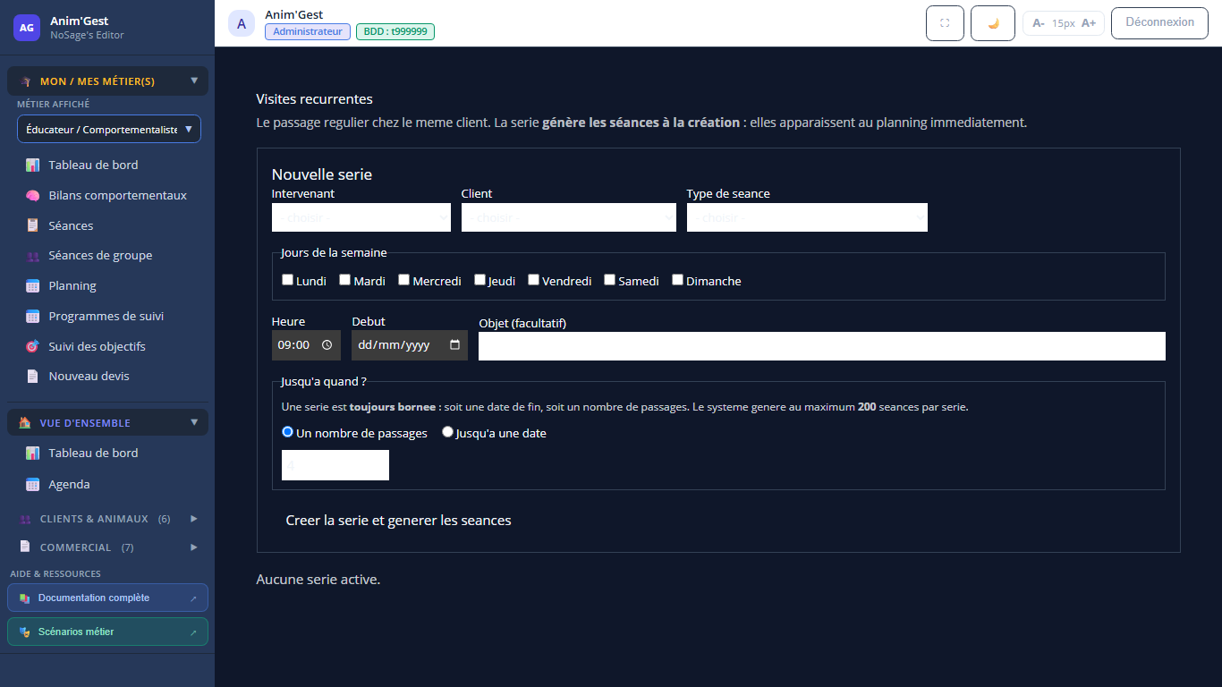Screen dimensions: 1222x687
Task: Collapse the Mon / Mes Métier(s) section
Action: [x=108, y=81]
